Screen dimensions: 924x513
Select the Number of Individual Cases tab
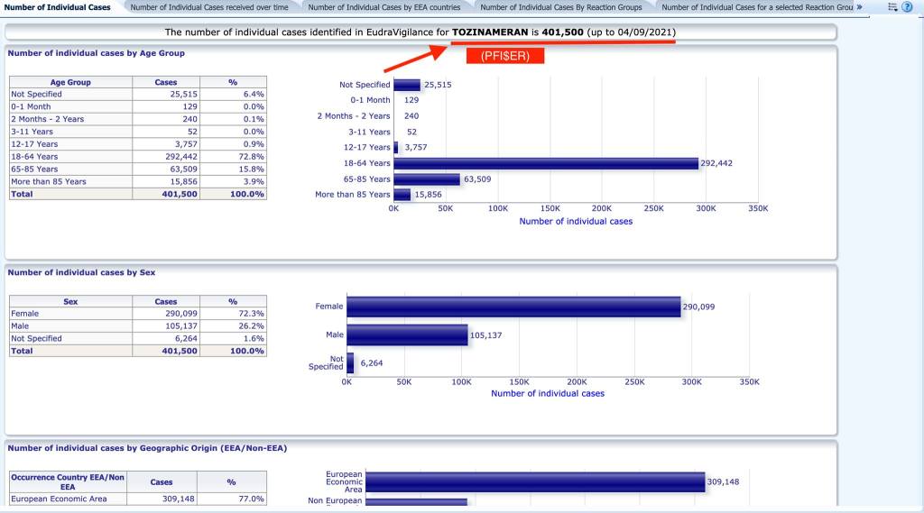point(58,7)
